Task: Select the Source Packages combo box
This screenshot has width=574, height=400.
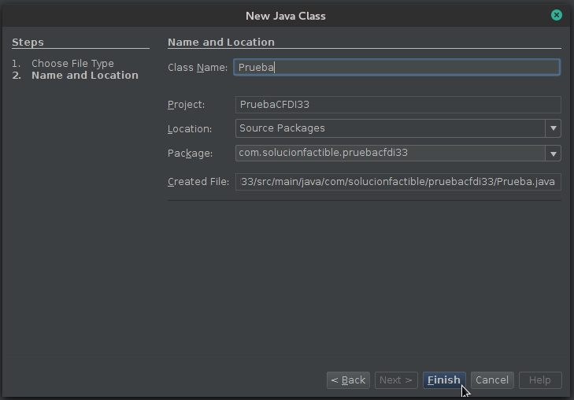Action: [x=390, y=128]
